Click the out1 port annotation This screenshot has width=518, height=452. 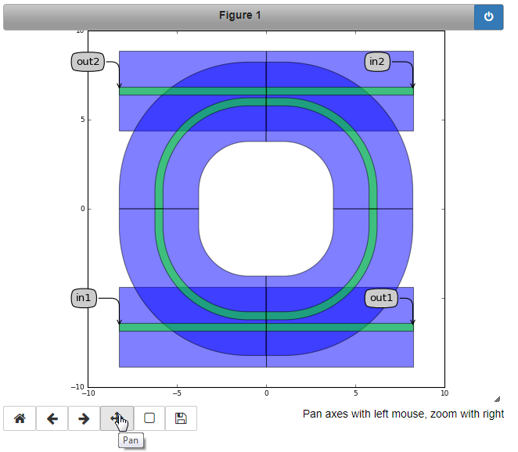click(x=380, y=298)
